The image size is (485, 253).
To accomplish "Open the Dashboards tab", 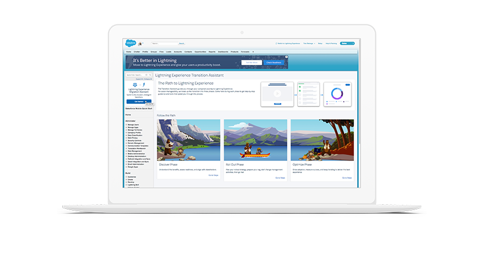I will pyautogui.click(x=223, y=52).
